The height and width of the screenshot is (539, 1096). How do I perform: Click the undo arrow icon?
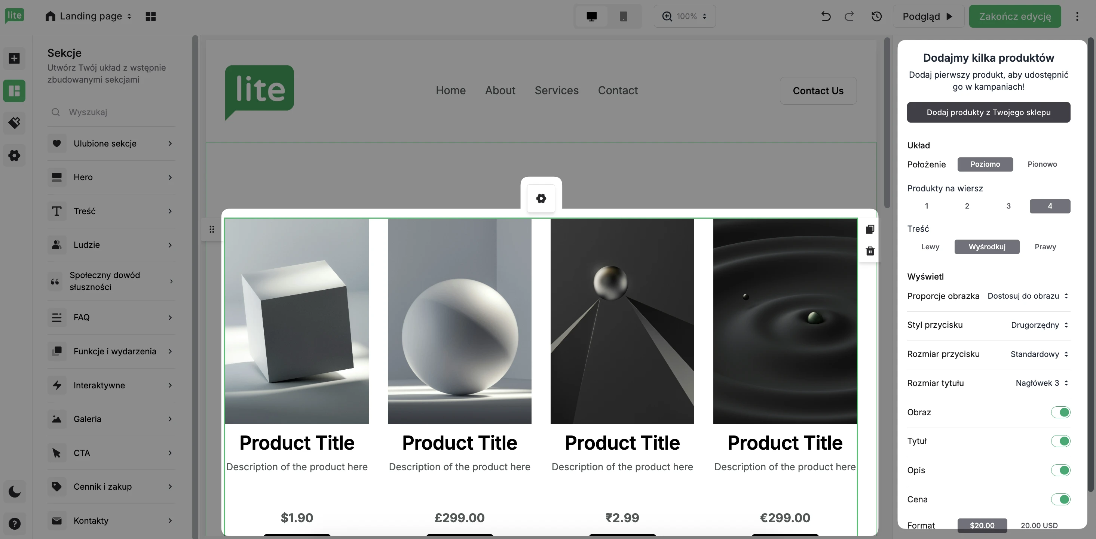(x=826, y=16)
